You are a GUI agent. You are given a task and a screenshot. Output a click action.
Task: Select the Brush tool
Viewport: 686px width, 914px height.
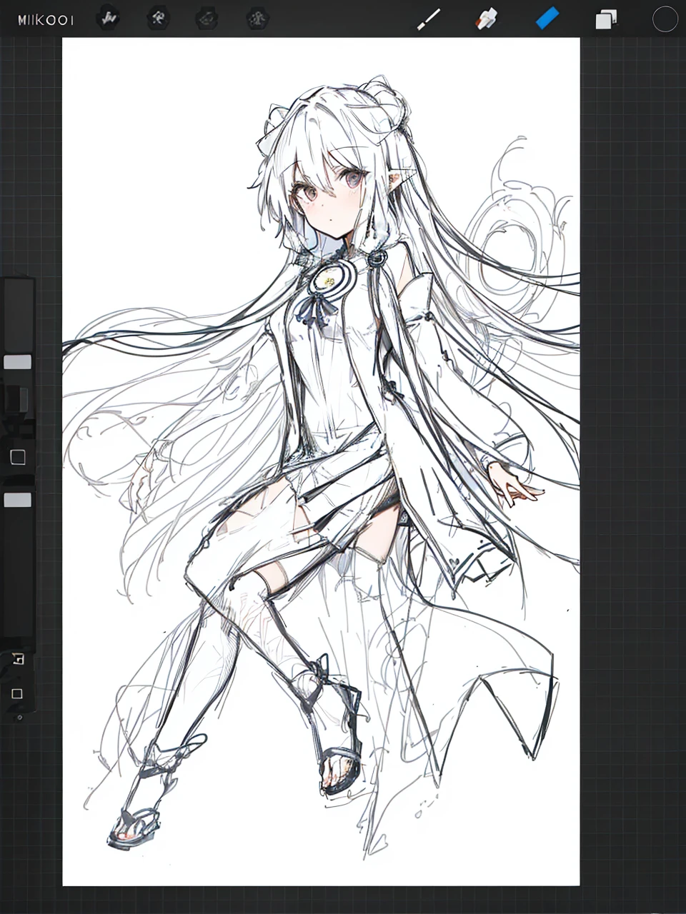click(x=429, y=19)
